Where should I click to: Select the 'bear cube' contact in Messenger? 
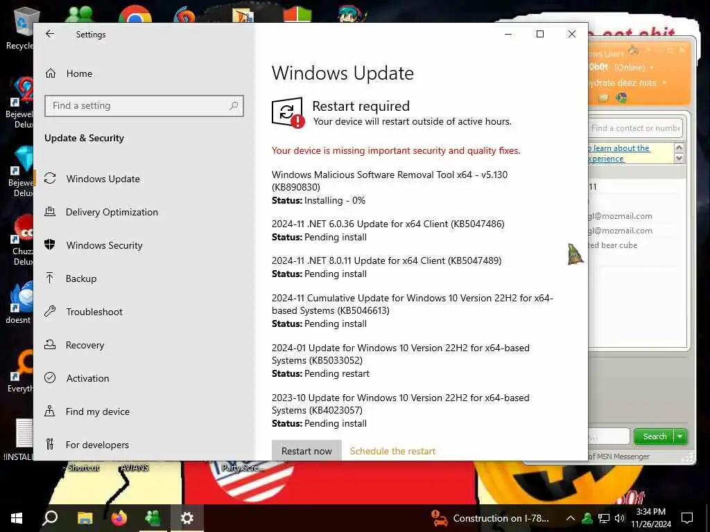click(613, 245)
